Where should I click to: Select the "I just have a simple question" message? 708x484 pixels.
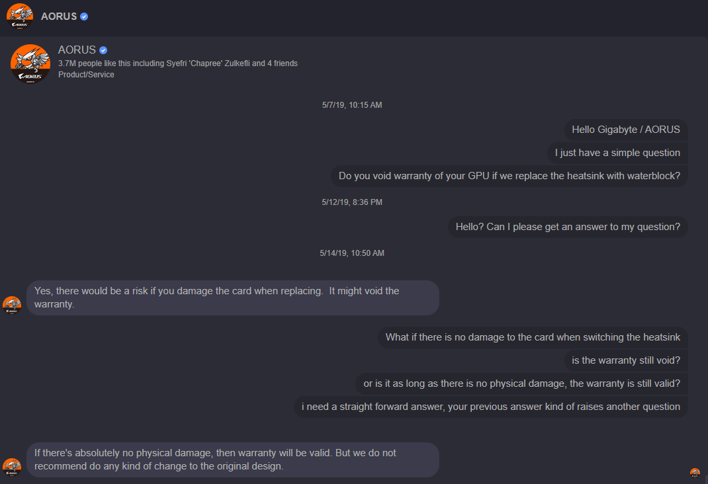618,153
